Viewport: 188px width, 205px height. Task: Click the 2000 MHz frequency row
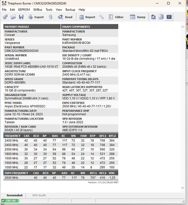click(61, 149)
